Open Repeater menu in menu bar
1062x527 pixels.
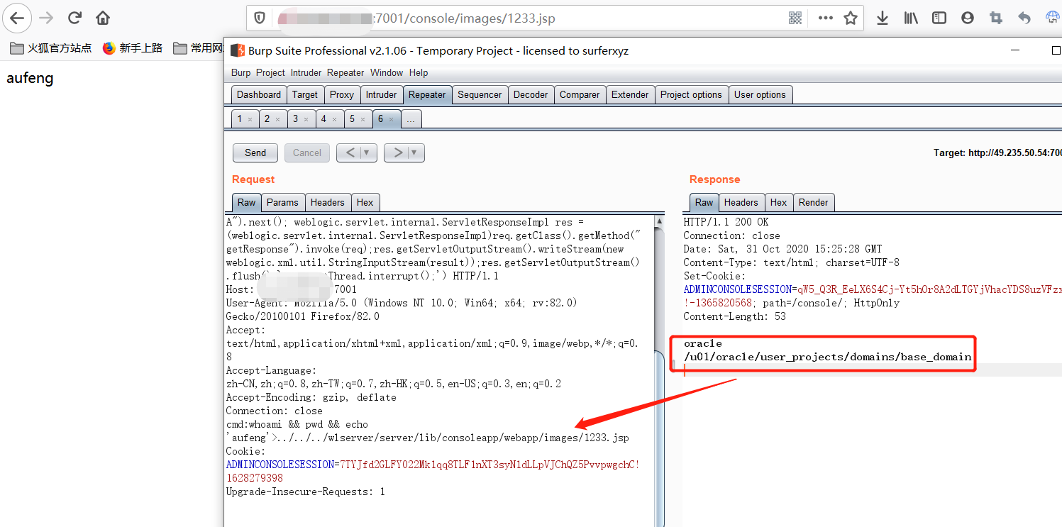point(345,72)
